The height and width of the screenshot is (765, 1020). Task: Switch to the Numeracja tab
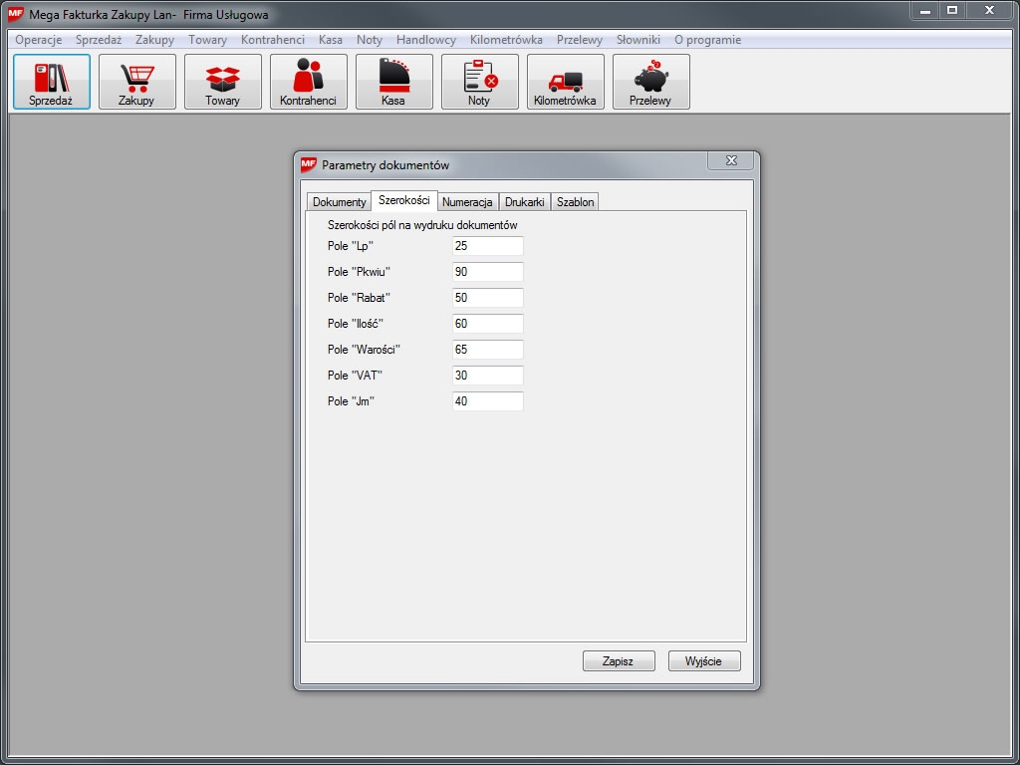(467, 202)
